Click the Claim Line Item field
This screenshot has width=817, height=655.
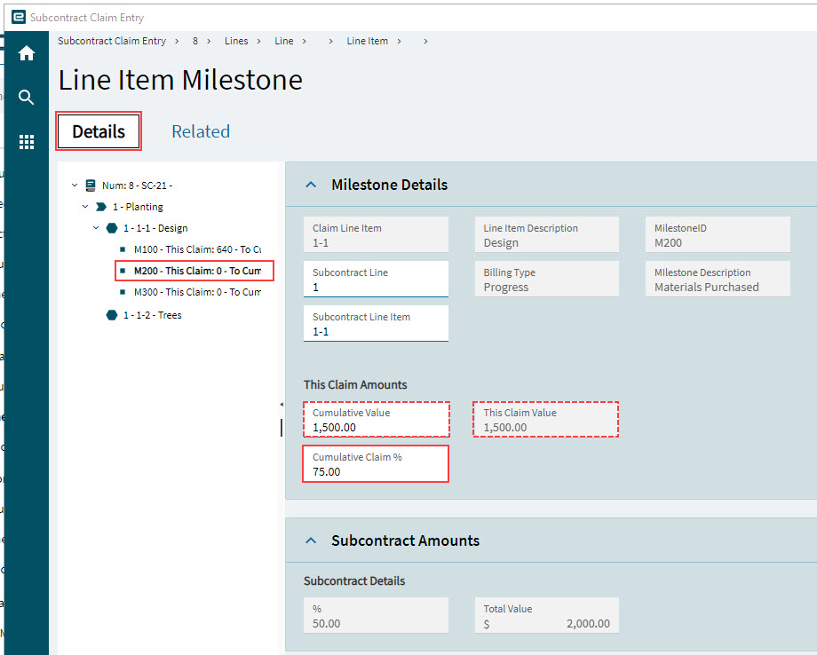[x=376, y=235]
